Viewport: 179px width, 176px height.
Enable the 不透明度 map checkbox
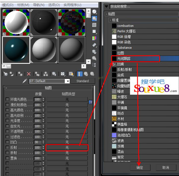tap(7, 131)
